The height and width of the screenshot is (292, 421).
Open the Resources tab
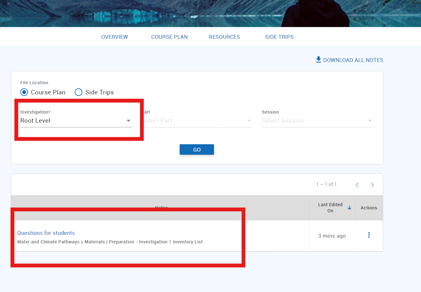pyautogui.click(x=224, y=37)
